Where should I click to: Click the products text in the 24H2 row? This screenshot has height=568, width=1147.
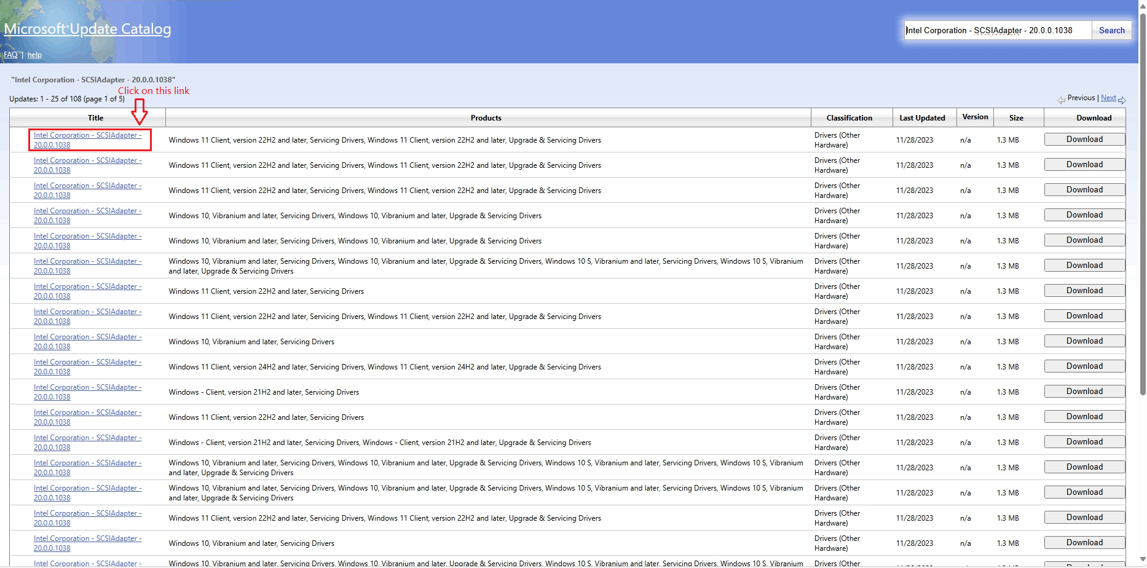[385, 367]
